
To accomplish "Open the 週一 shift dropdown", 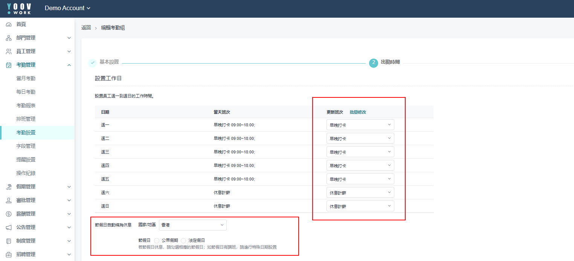I will point(360,125).
